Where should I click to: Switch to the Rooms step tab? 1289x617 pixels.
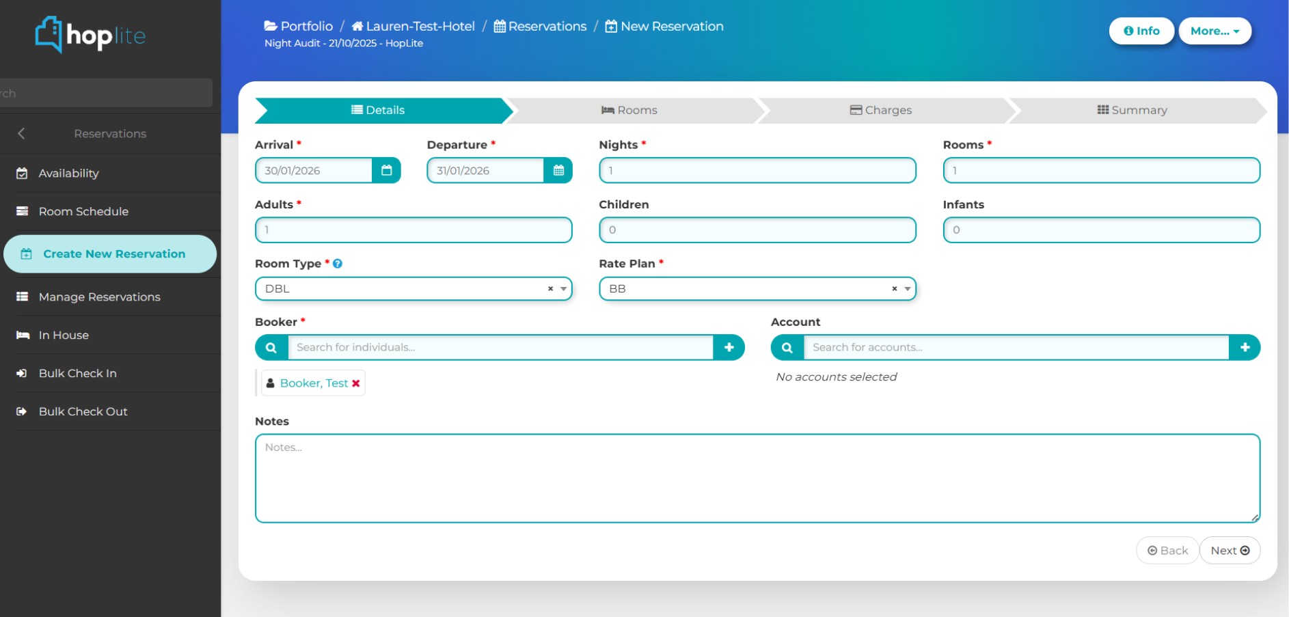629,111
